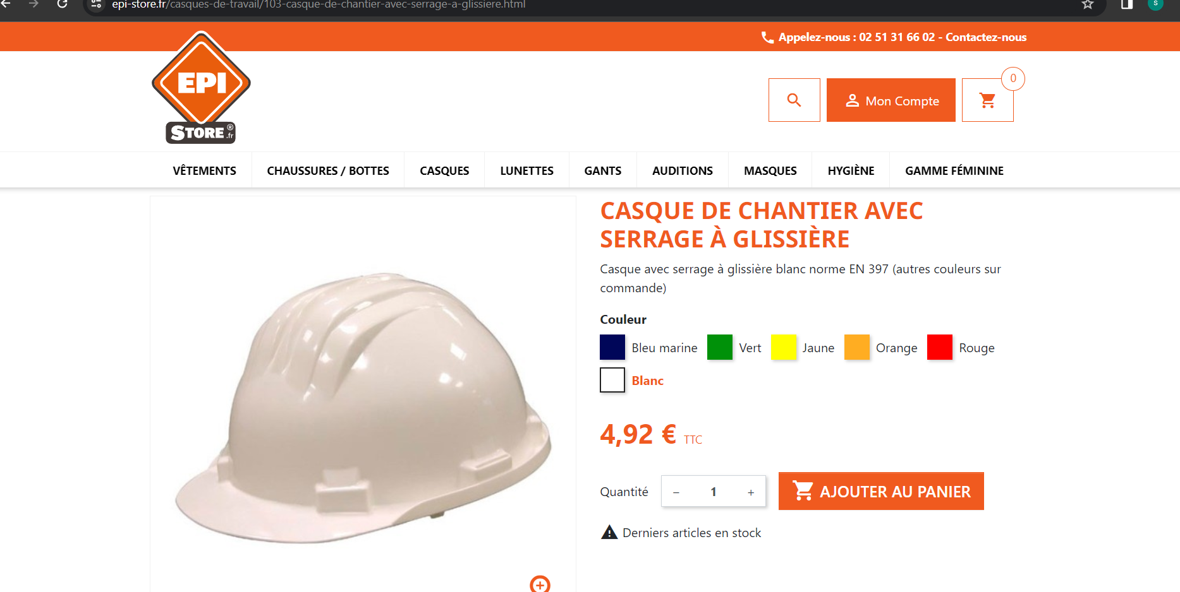The height and width of the screenshot is (592, 1180).
Task: Select the Bleu marine color swatch
Action: tap(612, 347)
